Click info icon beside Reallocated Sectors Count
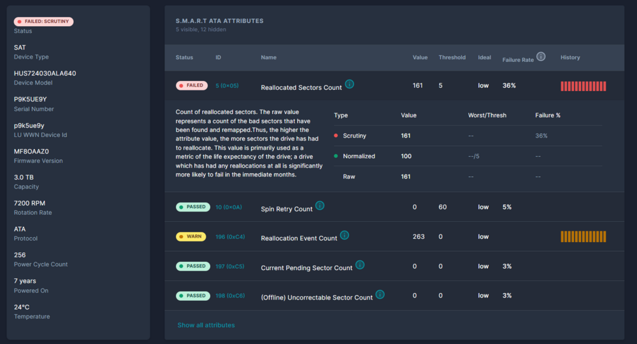 349,84
